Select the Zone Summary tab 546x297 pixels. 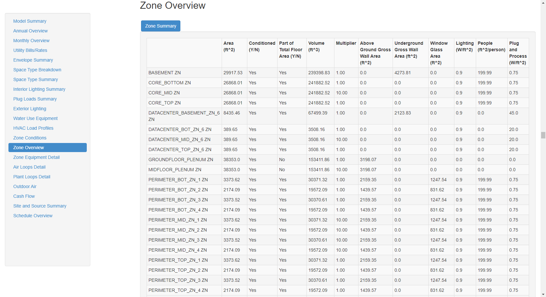pos(161,26)
